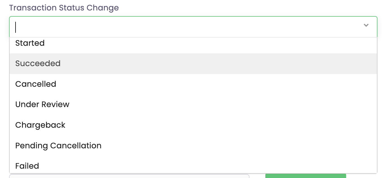Image resolution: width=382 pixels, height=178 pixels.
Task: Select the Chargeback status
Action: tap(40, 125)
